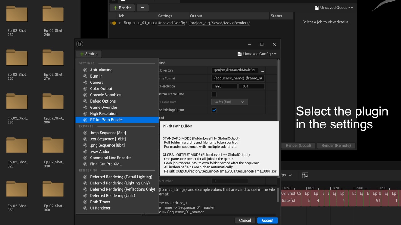The height and width of the screenshot is (225, 401).
Task: Enable the Custom Frame Rate checkbox
Action: click(x=214, y=94)
